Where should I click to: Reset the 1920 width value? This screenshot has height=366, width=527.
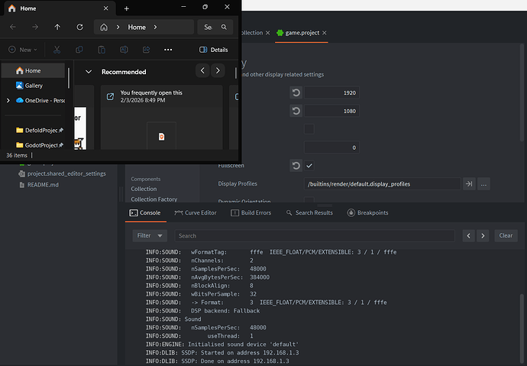(296, 92)
